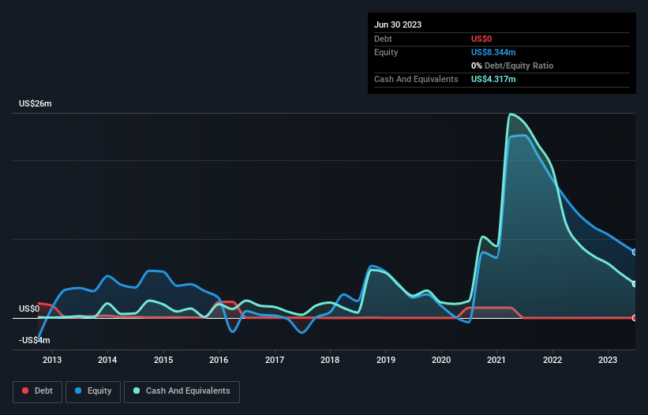Click the tooltip Debt value US$0
The height and width of the screenshot is (415, 648).
tap(481, 39)
